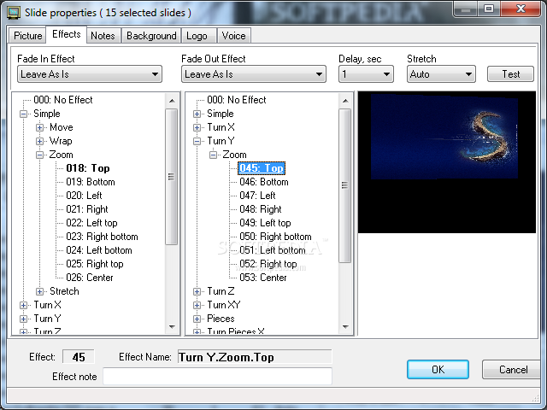Viewport: 547px width, 410px height.
Task: Select 000: No Effect in fade-in tree
Action: click(x=62, y=100)
